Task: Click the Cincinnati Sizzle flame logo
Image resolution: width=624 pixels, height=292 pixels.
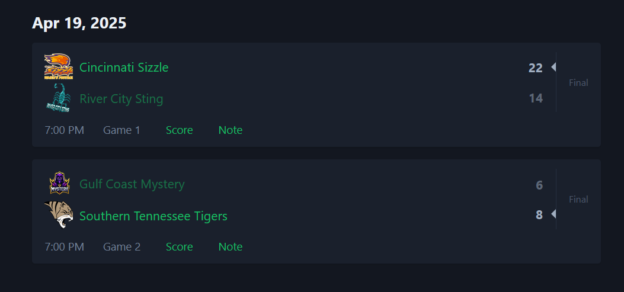Action: click(x=59, y=66)
